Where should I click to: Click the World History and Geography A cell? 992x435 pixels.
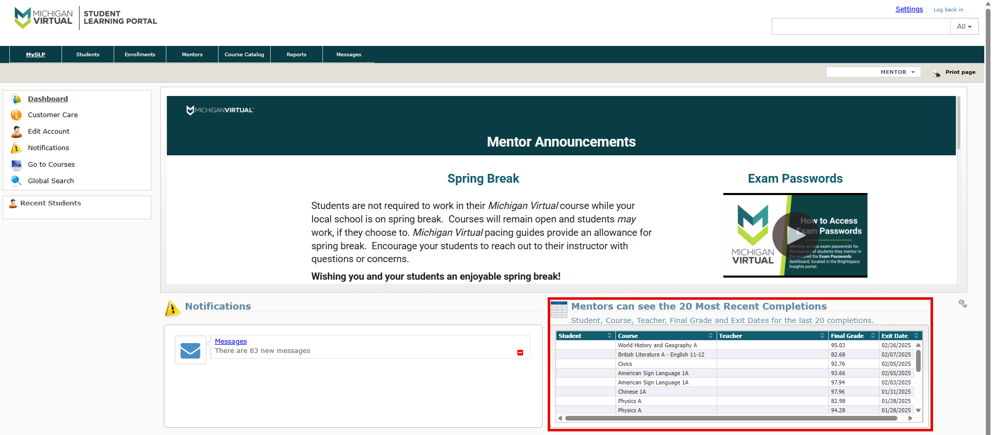coord(666,345)
